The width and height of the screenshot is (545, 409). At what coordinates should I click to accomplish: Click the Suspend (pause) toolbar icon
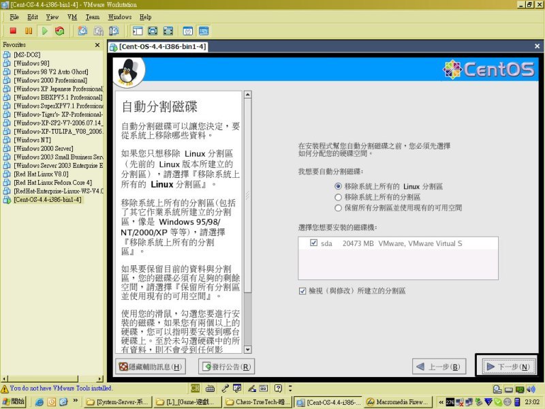click(x=29, y=31)
